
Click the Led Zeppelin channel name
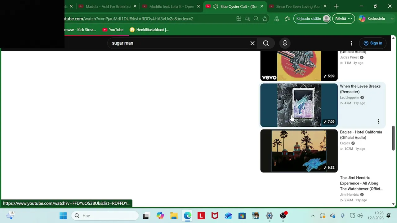350,98
